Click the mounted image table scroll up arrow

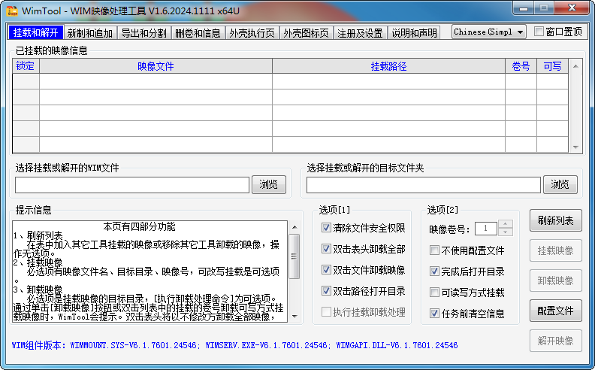coord(575,66)
